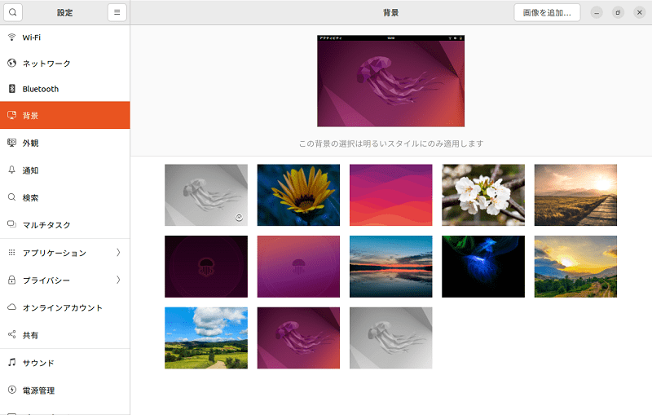The width and height of the screenshot is (652, 415).
Task: Click the 電源管理 power icon
Action: pyautogui.click(x=11, y=390)
